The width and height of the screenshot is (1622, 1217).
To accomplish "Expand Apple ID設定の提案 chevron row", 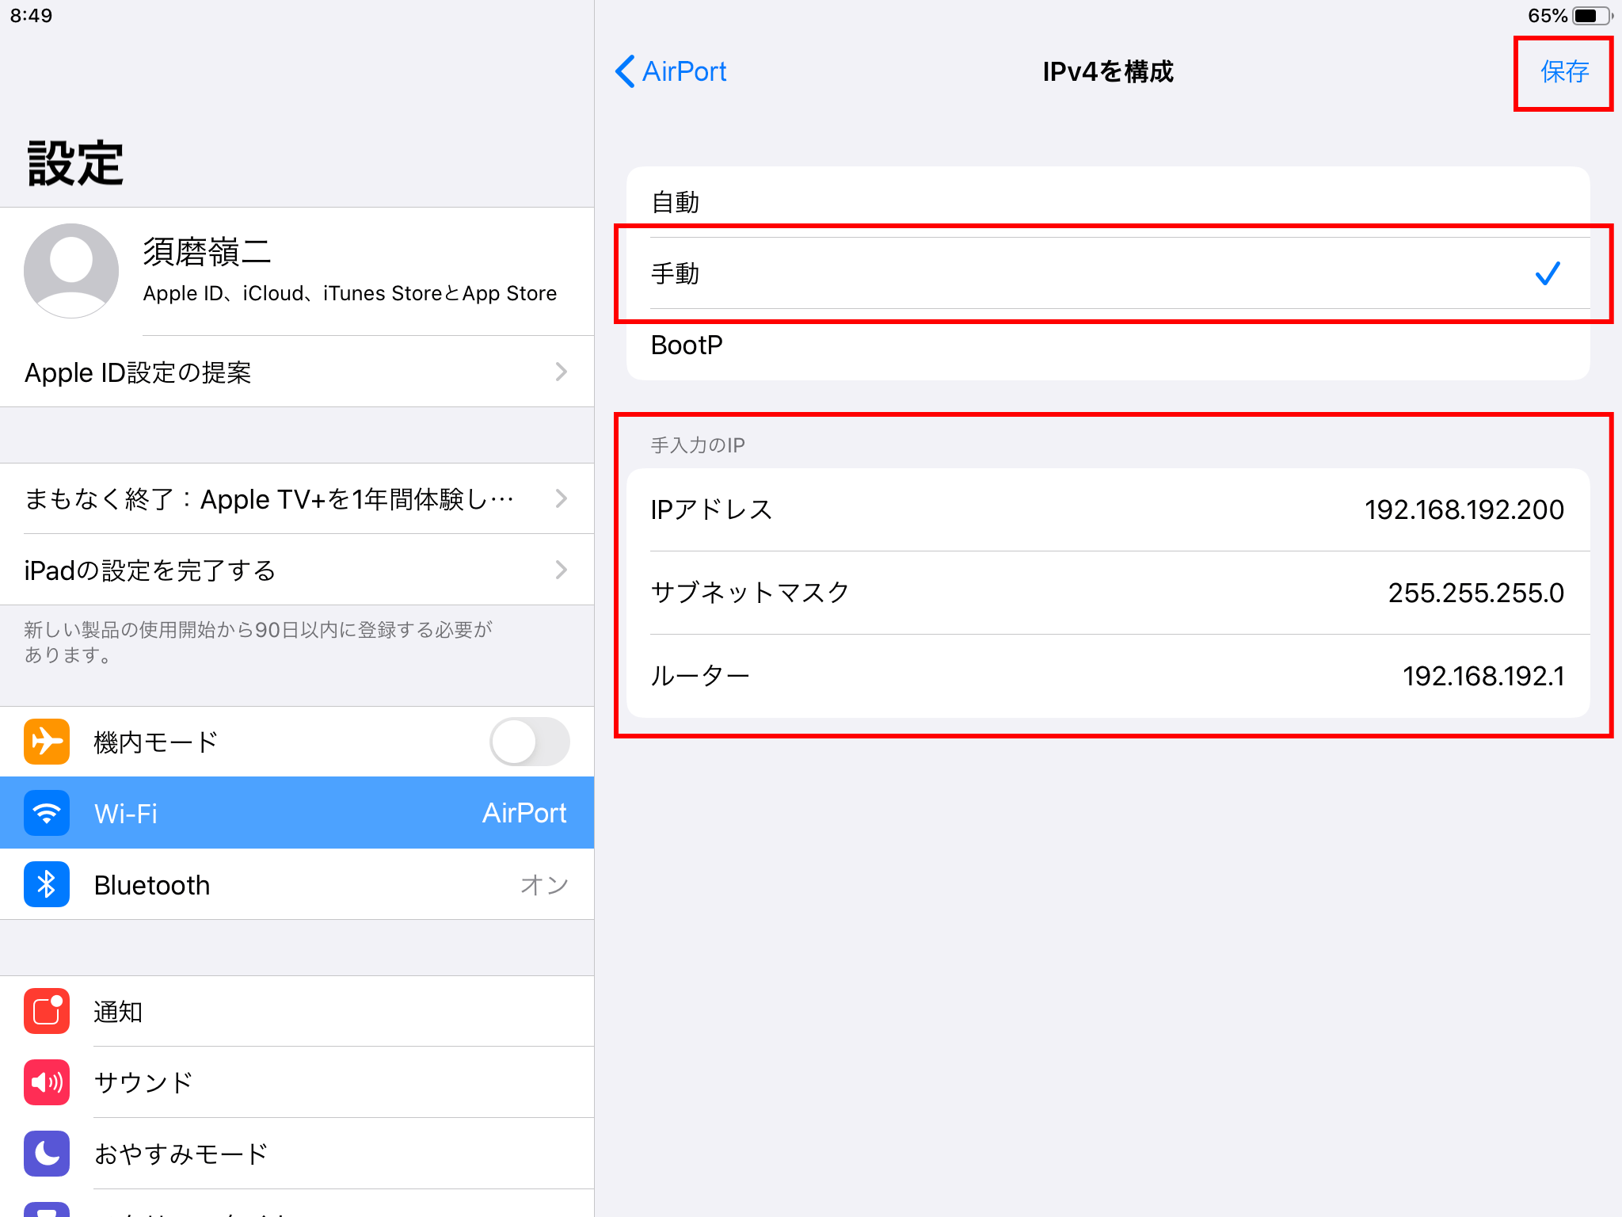I will 297,372.
